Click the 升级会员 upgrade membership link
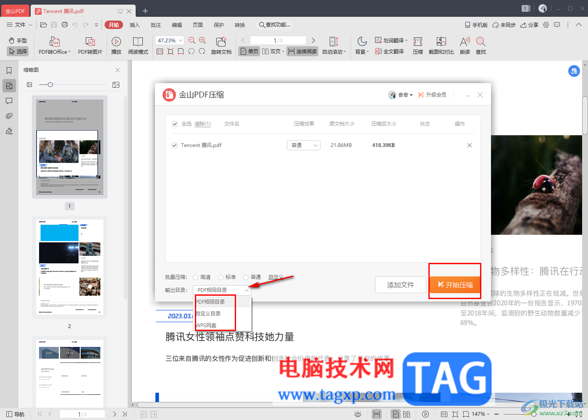Viewport: 588px width, 420px height. (432, 95)
